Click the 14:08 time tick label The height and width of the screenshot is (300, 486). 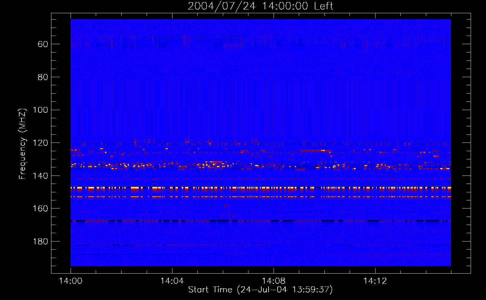click(274, 281)
